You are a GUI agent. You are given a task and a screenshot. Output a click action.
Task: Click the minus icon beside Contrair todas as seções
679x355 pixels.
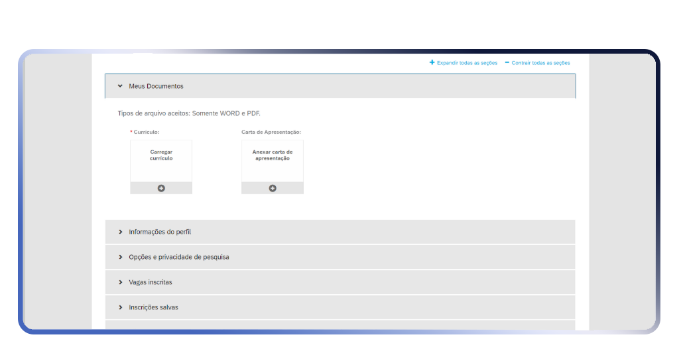coord(507,62)
